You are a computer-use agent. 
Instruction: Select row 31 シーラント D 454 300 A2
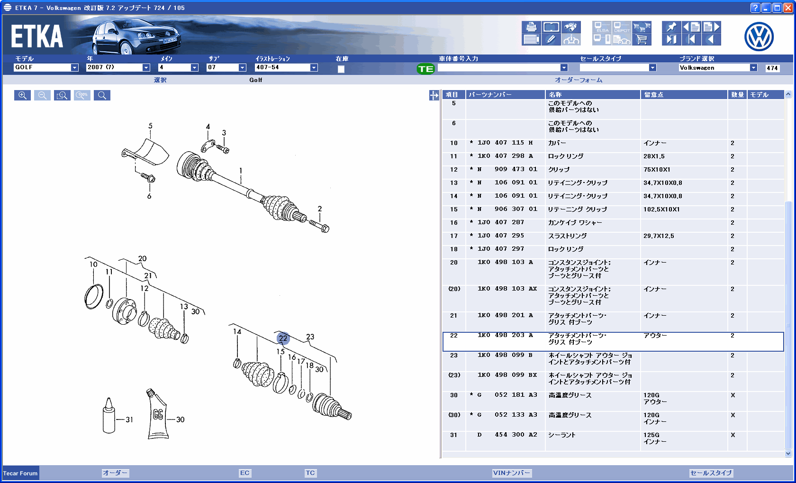613,441
